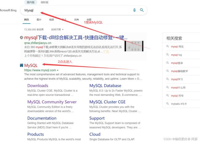Open the mysql下载-dll综合解决工具 ad result

[76, 38]
